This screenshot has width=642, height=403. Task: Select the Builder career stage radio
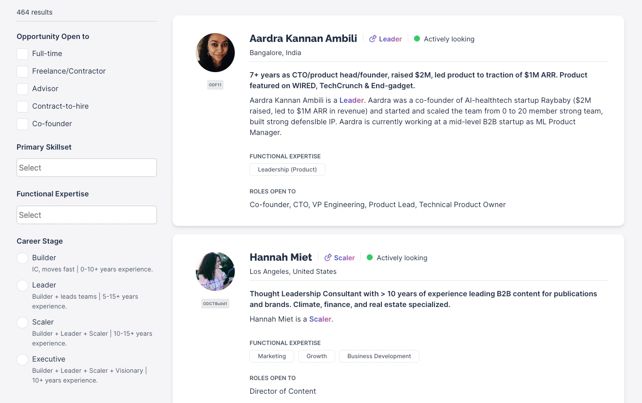coord(22,258)
